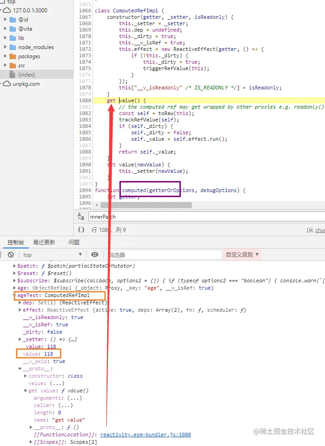
Task: Click the console filter input field
Action: (x=164, y=255)
